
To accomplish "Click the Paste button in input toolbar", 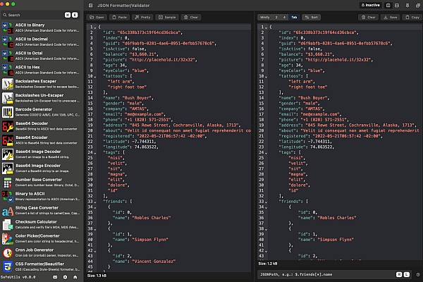I will click(120, 17).
